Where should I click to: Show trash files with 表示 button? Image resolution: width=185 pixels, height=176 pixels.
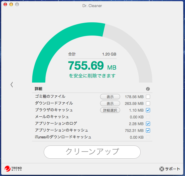(110, 97)
